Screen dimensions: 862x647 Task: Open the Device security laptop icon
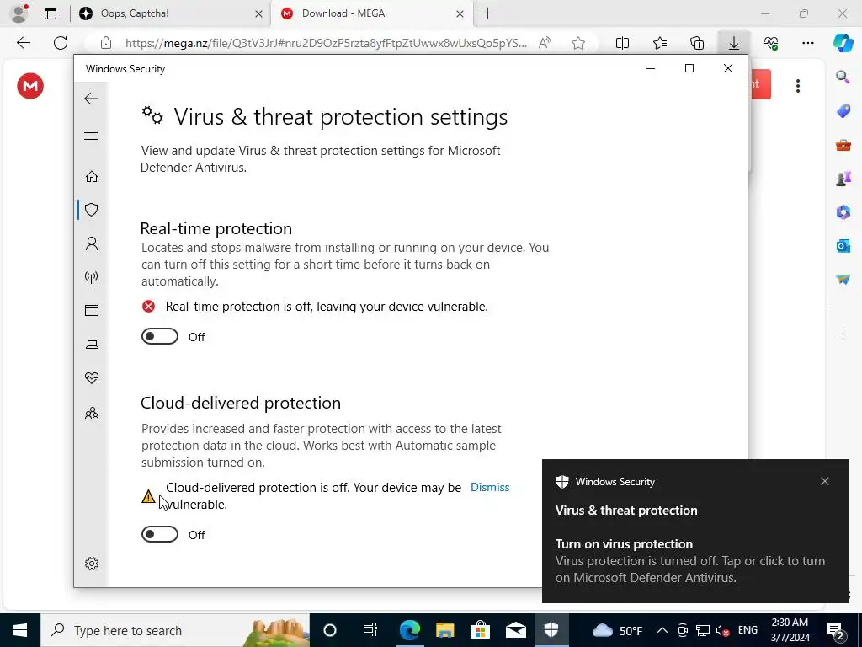(91, 345)
